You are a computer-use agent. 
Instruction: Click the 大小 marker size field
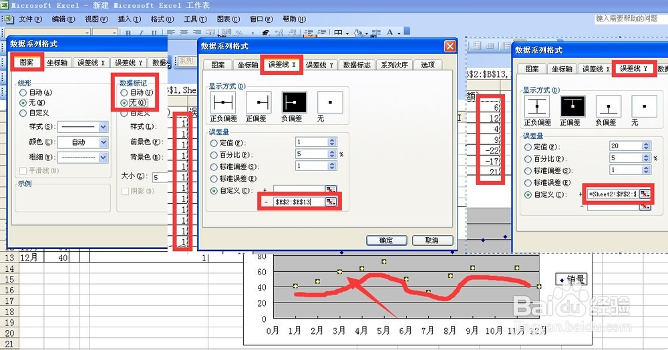160,177
